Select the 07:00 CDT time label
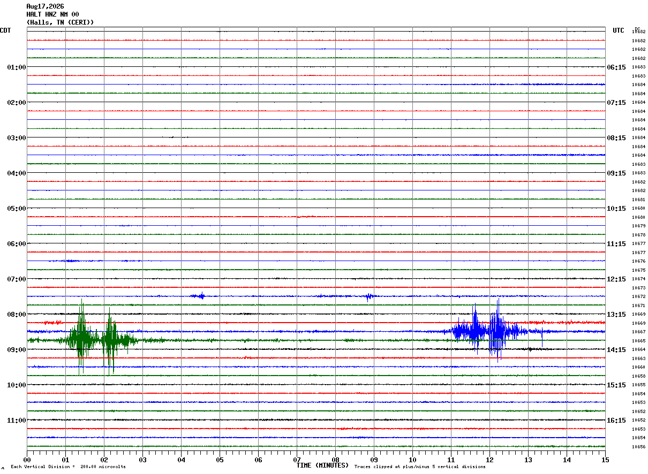The image size is (648, 474). tap(17, 279)
